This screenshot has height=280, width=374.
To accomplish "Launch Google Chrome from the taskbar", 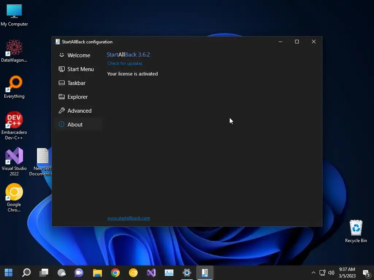I will point(115,273).
